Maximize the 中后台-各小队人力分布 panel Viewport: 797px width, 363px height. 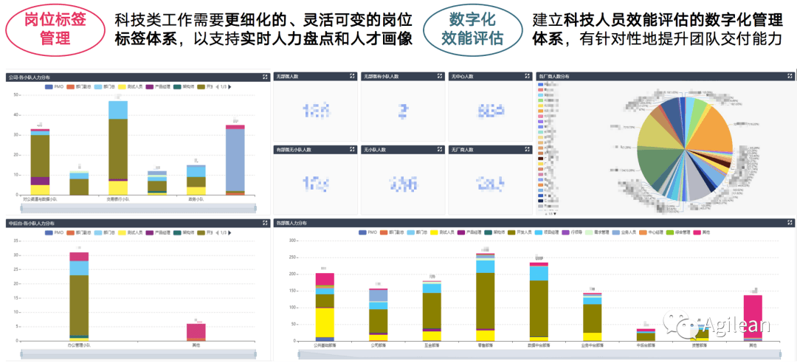tap(265, 223)
